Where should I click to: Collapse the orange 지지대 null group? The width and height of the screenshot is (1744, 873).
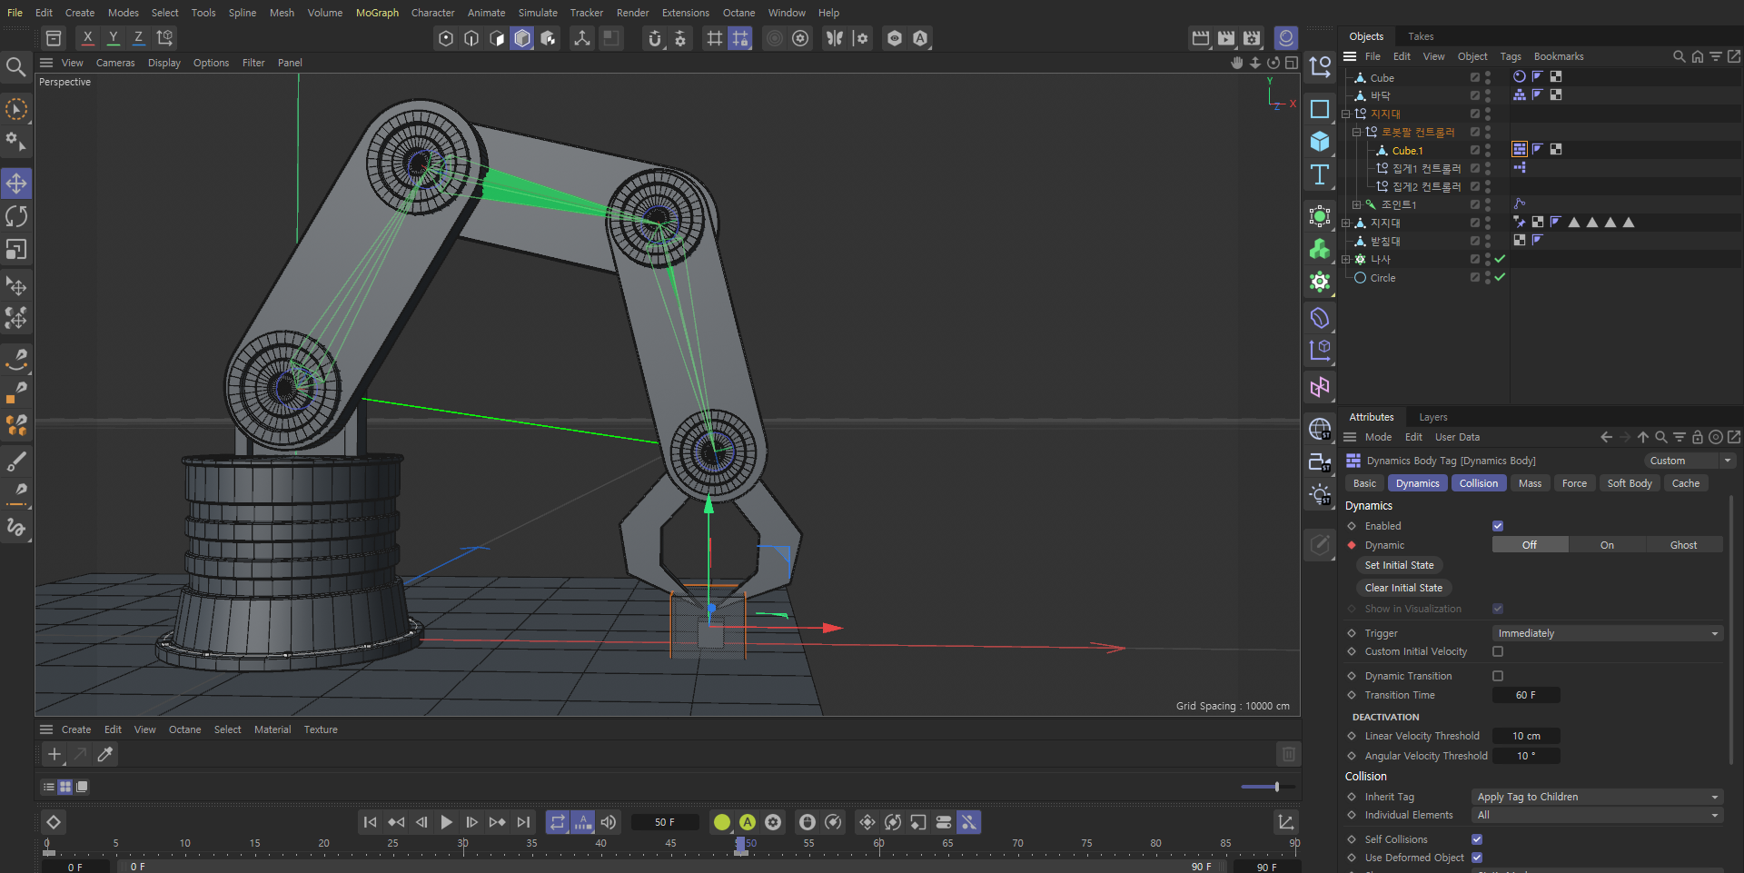click(x=1346, y=114)
